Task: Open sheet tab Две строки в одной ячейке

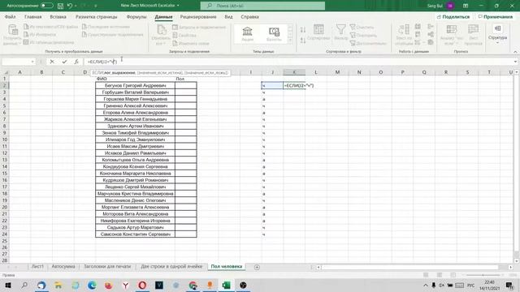Action: point(171,267)
